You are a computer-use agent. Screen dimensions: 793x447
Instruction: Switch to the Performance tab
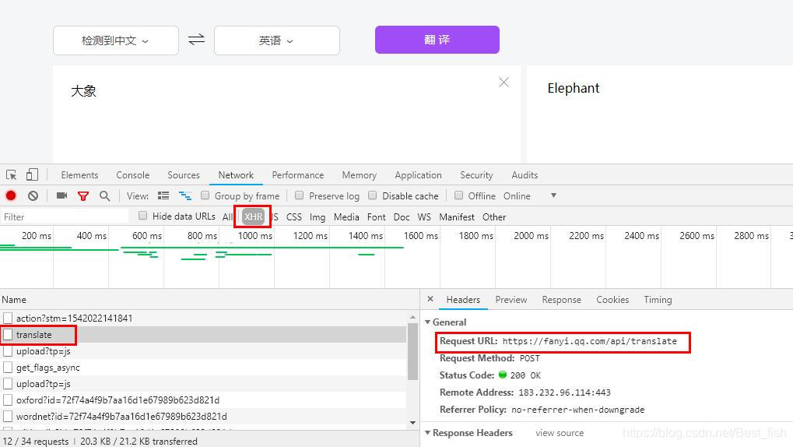pos(298,175)
